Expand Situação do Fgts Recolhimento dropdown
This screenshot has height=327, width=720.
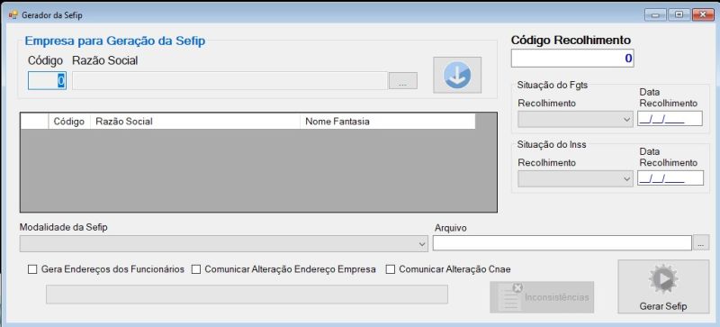[x=575, y=119]
